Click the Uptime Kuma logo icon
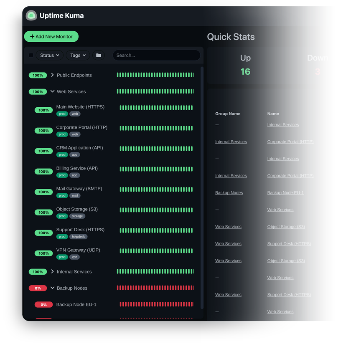 click(x=31, y=15)
